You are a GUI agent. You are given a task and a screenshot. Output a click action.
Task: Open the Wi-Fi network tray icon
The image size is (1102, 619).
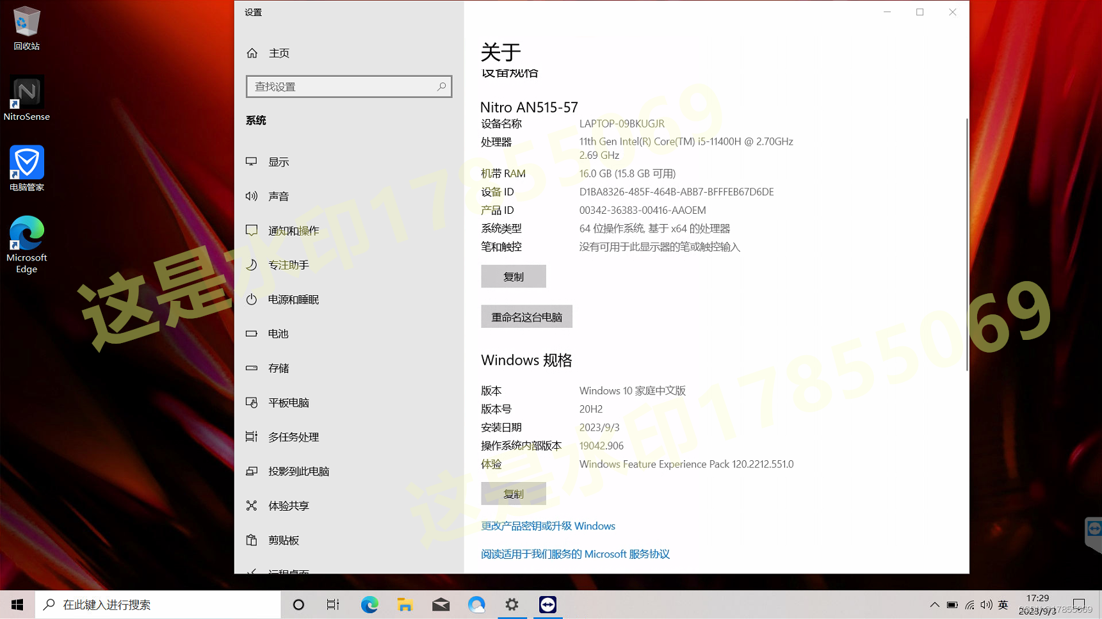point(969,605)
